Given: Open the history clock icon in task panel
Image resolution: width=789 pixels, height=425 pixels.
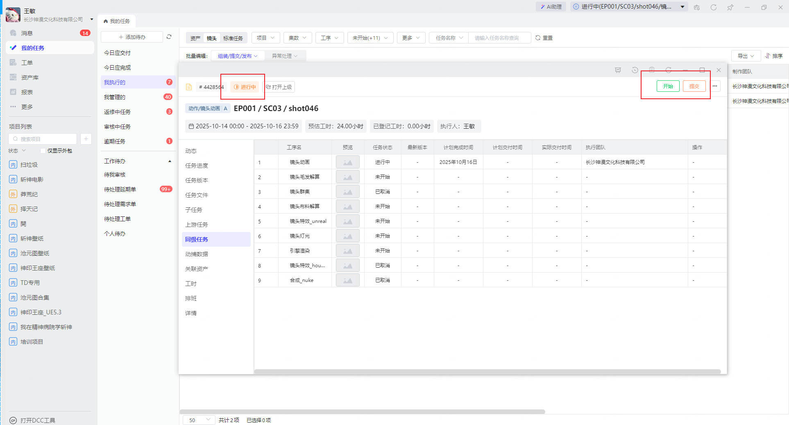Looking at the screenshot, I should 635,70.
